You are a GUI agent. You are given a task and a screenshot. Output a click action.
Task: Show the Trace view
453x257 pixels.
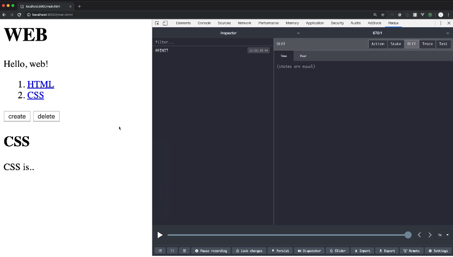[427, 44]
